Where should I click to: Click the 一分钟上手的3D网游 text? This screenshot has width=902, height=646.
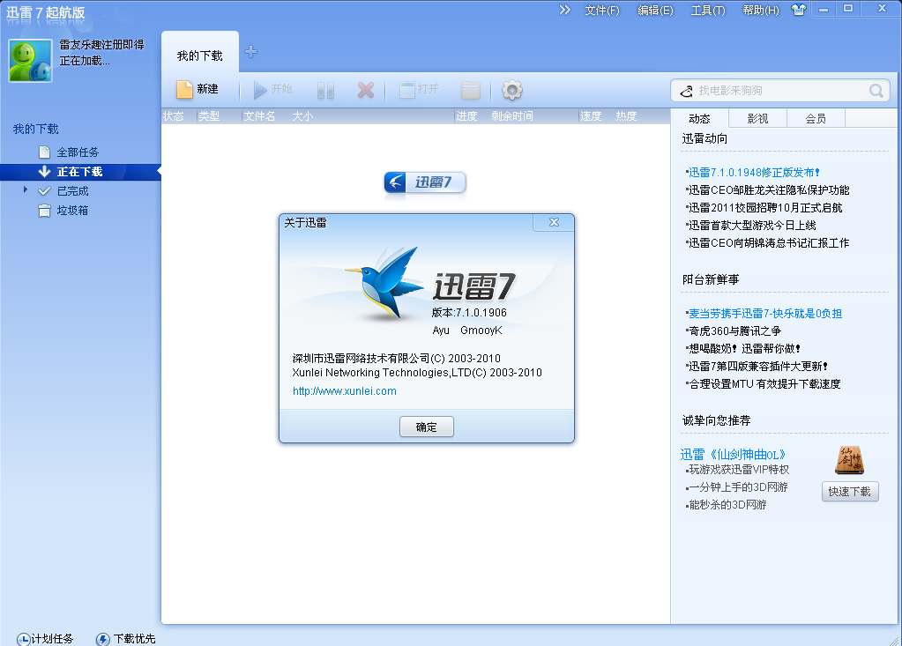(x=737, y=487)
